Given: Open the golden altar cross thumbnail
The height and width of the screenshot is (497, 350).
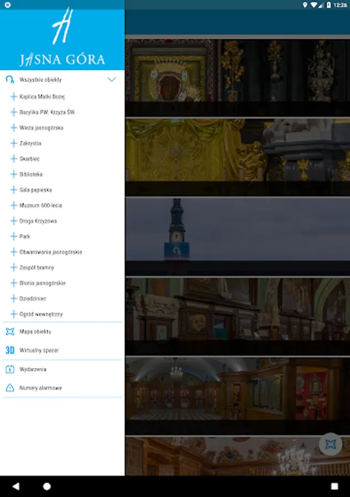Looking at the screenshot, I should coord(238,157).
